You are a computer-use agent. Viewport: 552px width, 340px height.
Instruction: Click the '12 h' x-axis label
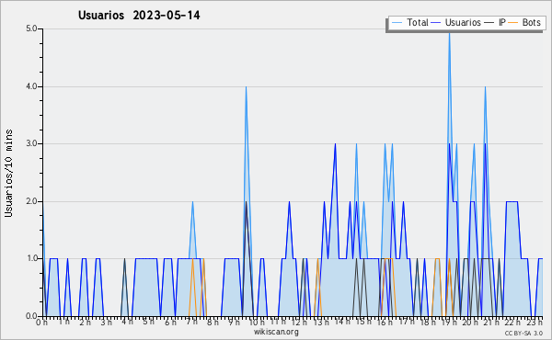(299, 323)
